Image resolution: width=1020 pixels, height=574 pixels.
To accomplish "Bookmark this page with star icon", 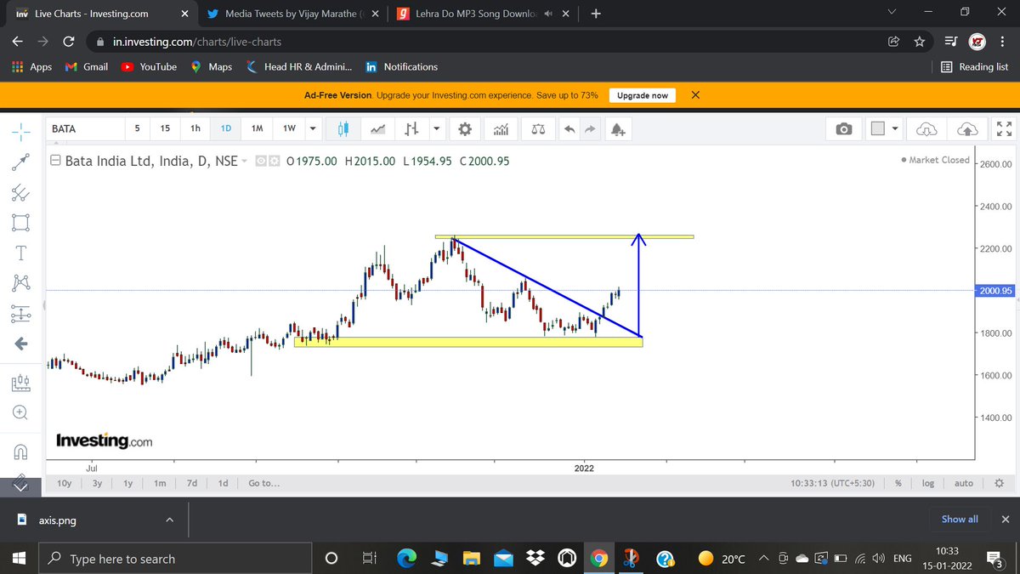I will click(x=919, y=41).
